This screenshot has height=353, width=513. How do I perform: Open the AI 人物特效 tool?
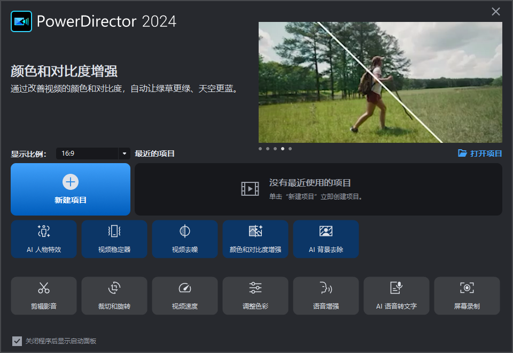point(44,239)
